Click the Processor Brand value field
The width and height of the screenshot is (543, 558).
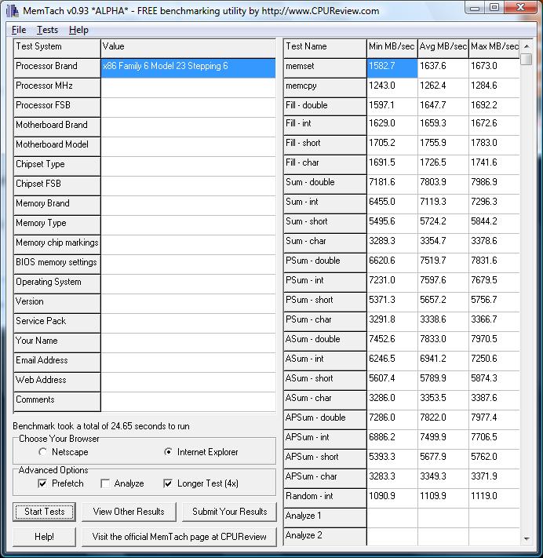point(188,68)
